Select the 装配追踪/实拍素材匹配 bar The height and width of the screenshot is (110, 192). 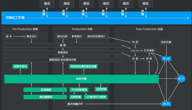click(x=63, y=60)
